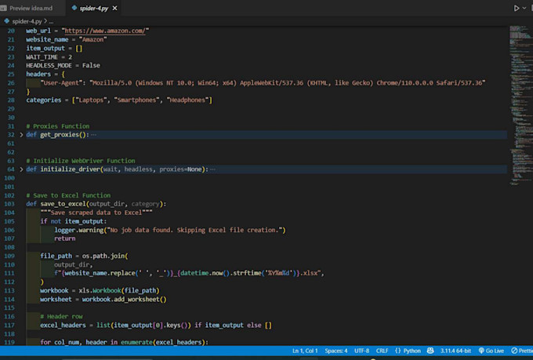This screenshot has width=533, height=360.
Task: Change indentation via Spaces: 4
Action: coord(335,351)
